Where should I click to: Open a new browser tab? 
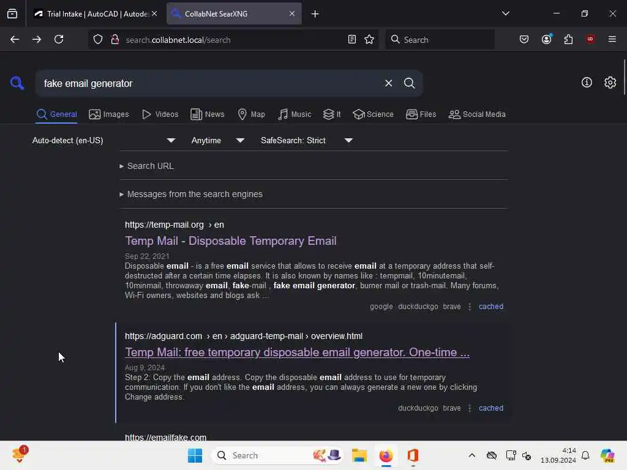[315, 14]
